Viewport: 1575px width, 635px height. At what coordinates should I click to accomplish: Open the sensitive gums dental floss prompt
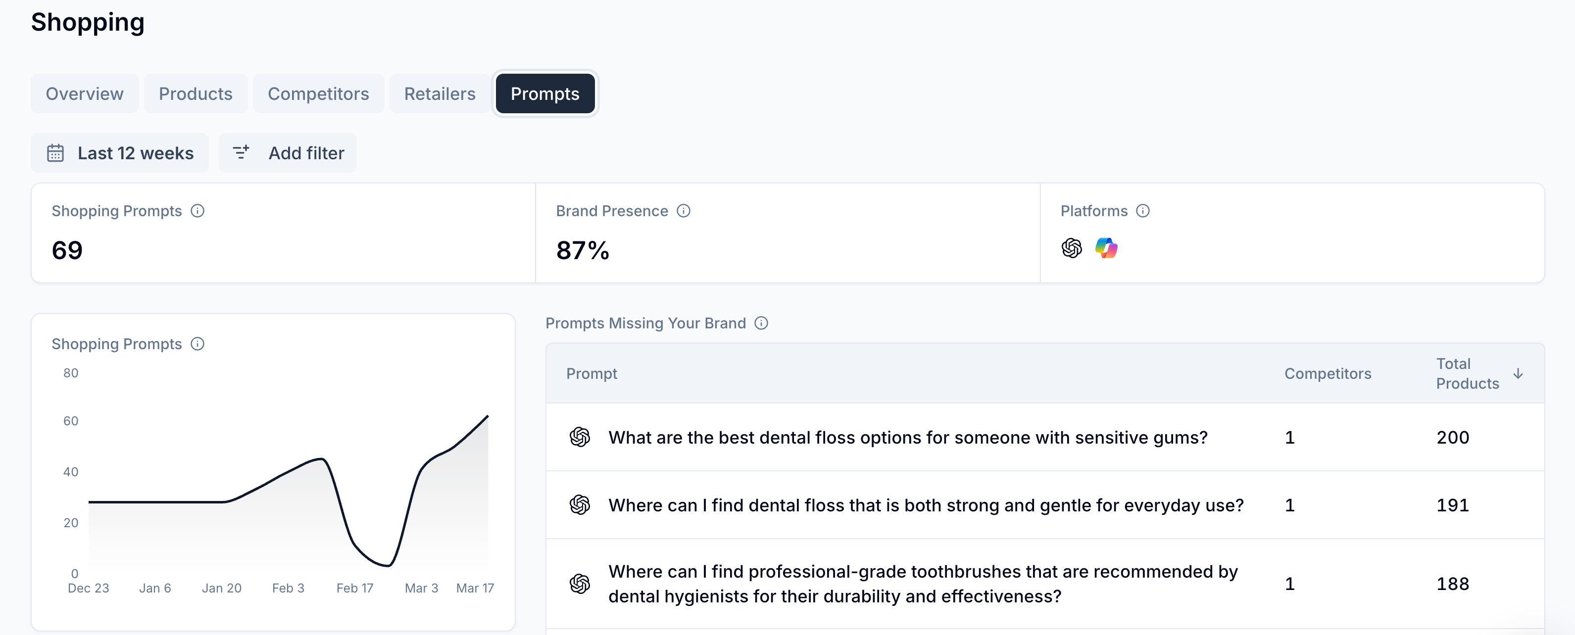coord(907,438)
